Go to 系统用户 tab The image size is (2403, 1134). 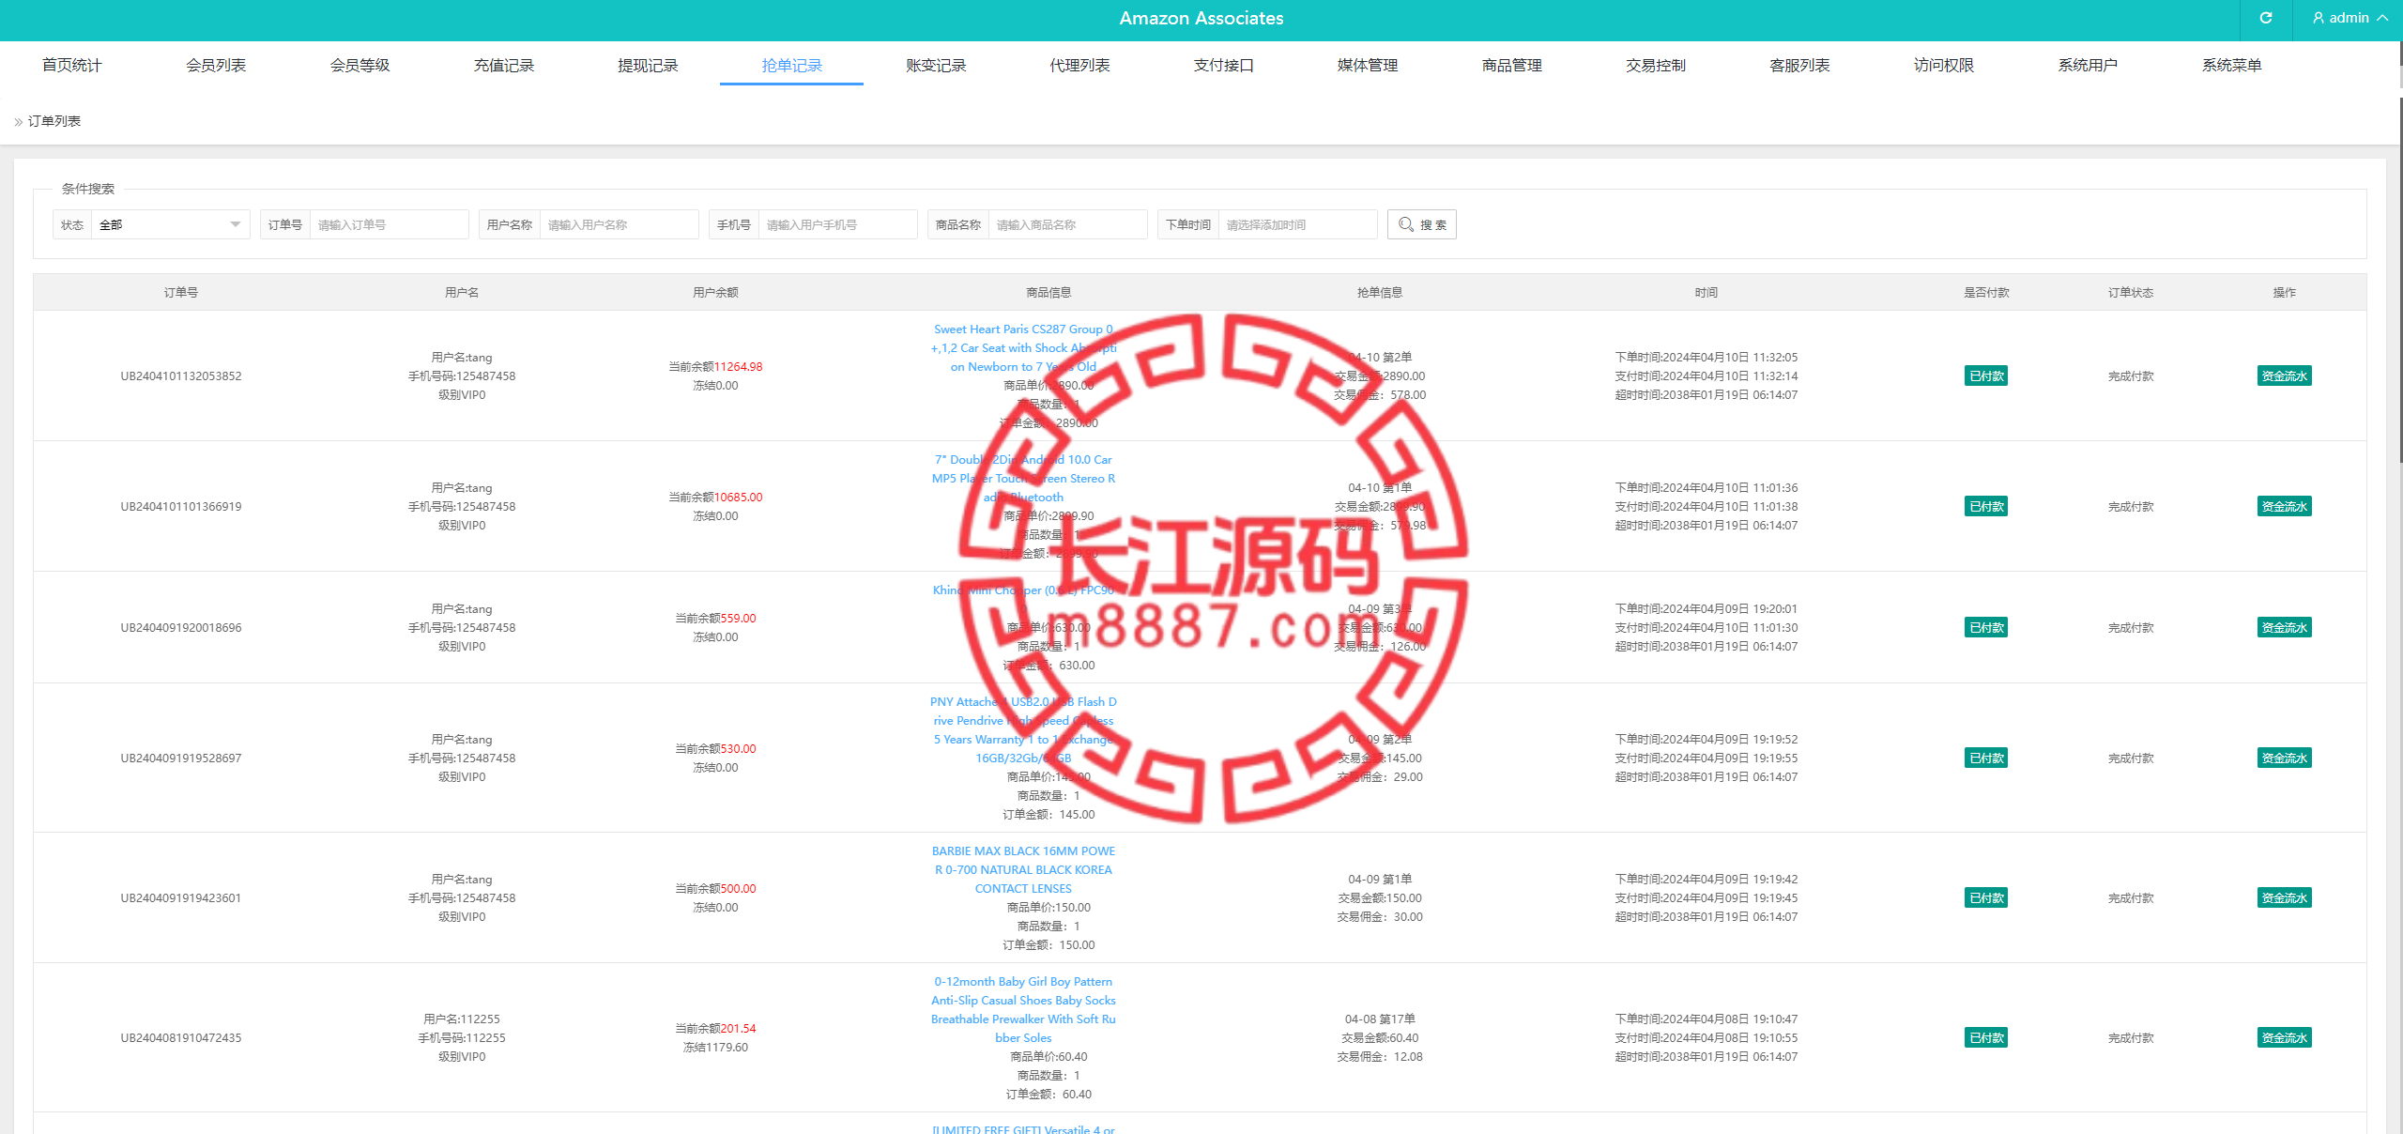point(2088,65)
